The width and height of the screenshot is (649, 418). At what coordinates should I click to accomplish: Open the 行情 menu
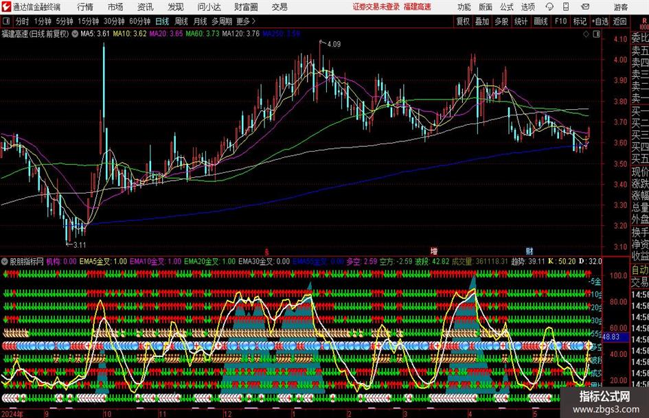(85, 7)
